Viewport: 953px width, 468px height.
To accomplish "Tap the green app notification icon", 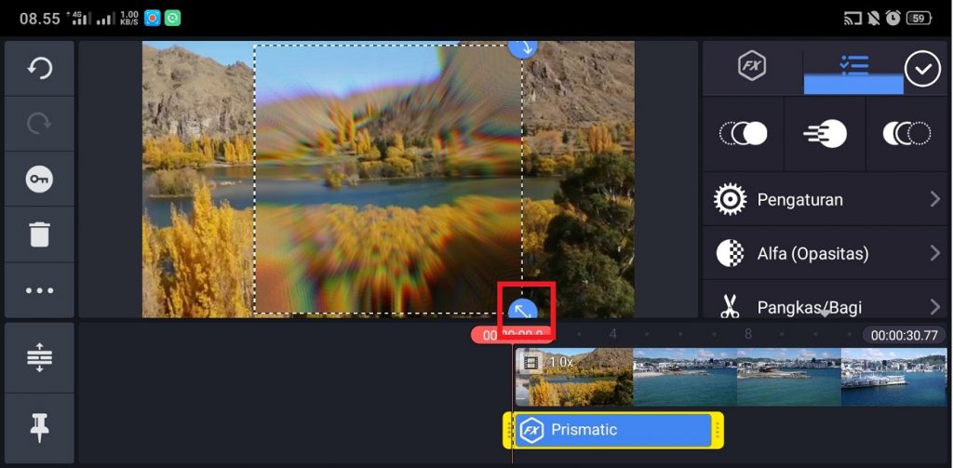I will pyautogui.click(x=172, y=19).
